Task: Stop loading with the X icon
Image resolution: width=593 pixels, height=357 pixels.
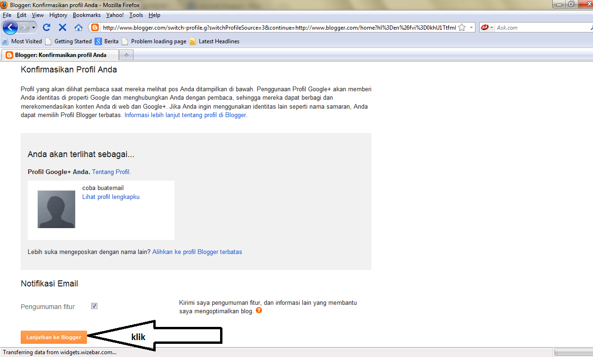Action: (63, 27)
